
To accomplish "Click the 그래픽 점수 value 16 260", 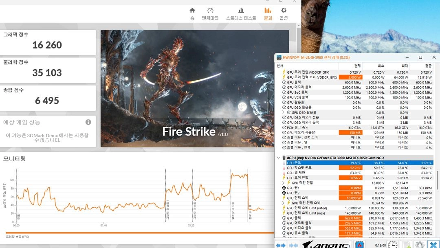I will 47,45.
